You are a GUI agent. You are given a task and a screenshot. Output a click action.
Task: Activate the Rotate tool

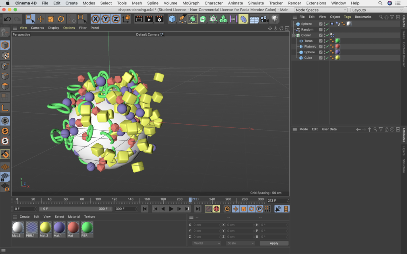(61, 19)
